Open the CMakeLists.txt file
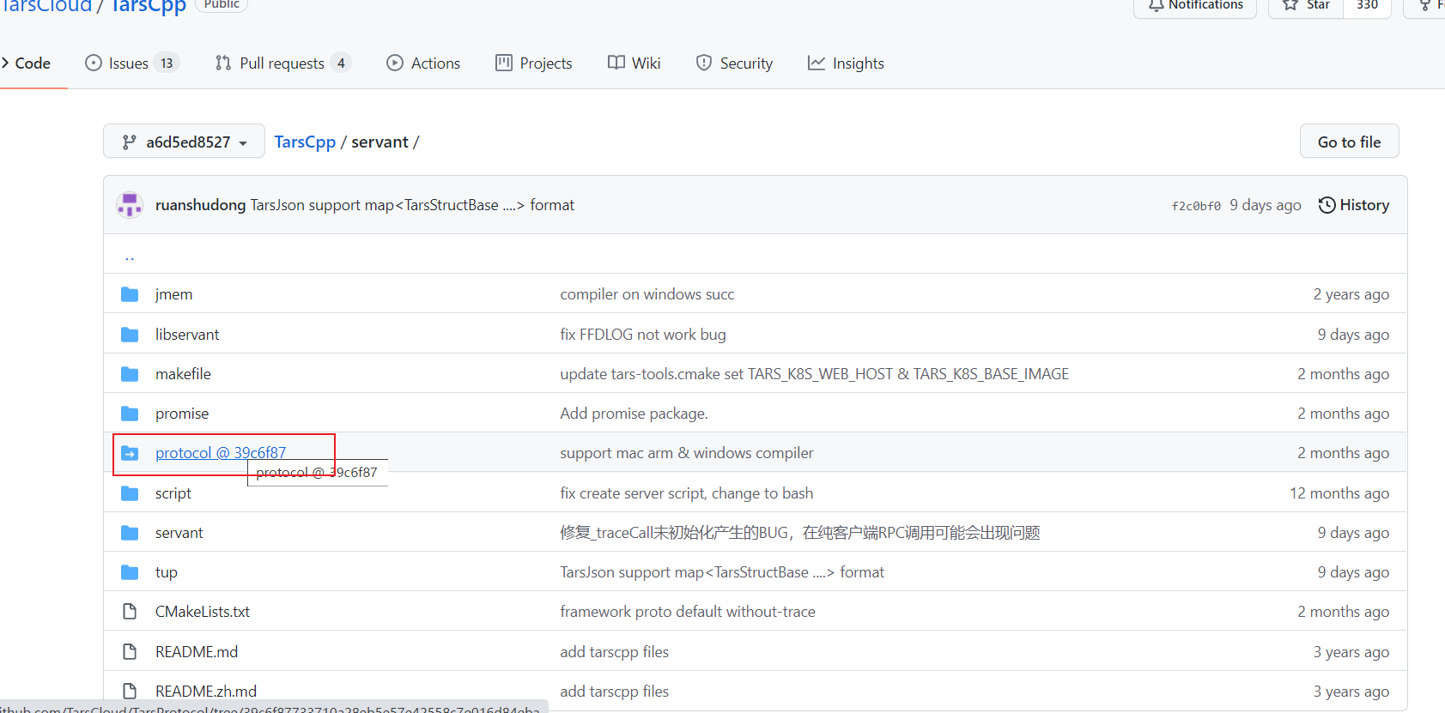 coord(203,612)
